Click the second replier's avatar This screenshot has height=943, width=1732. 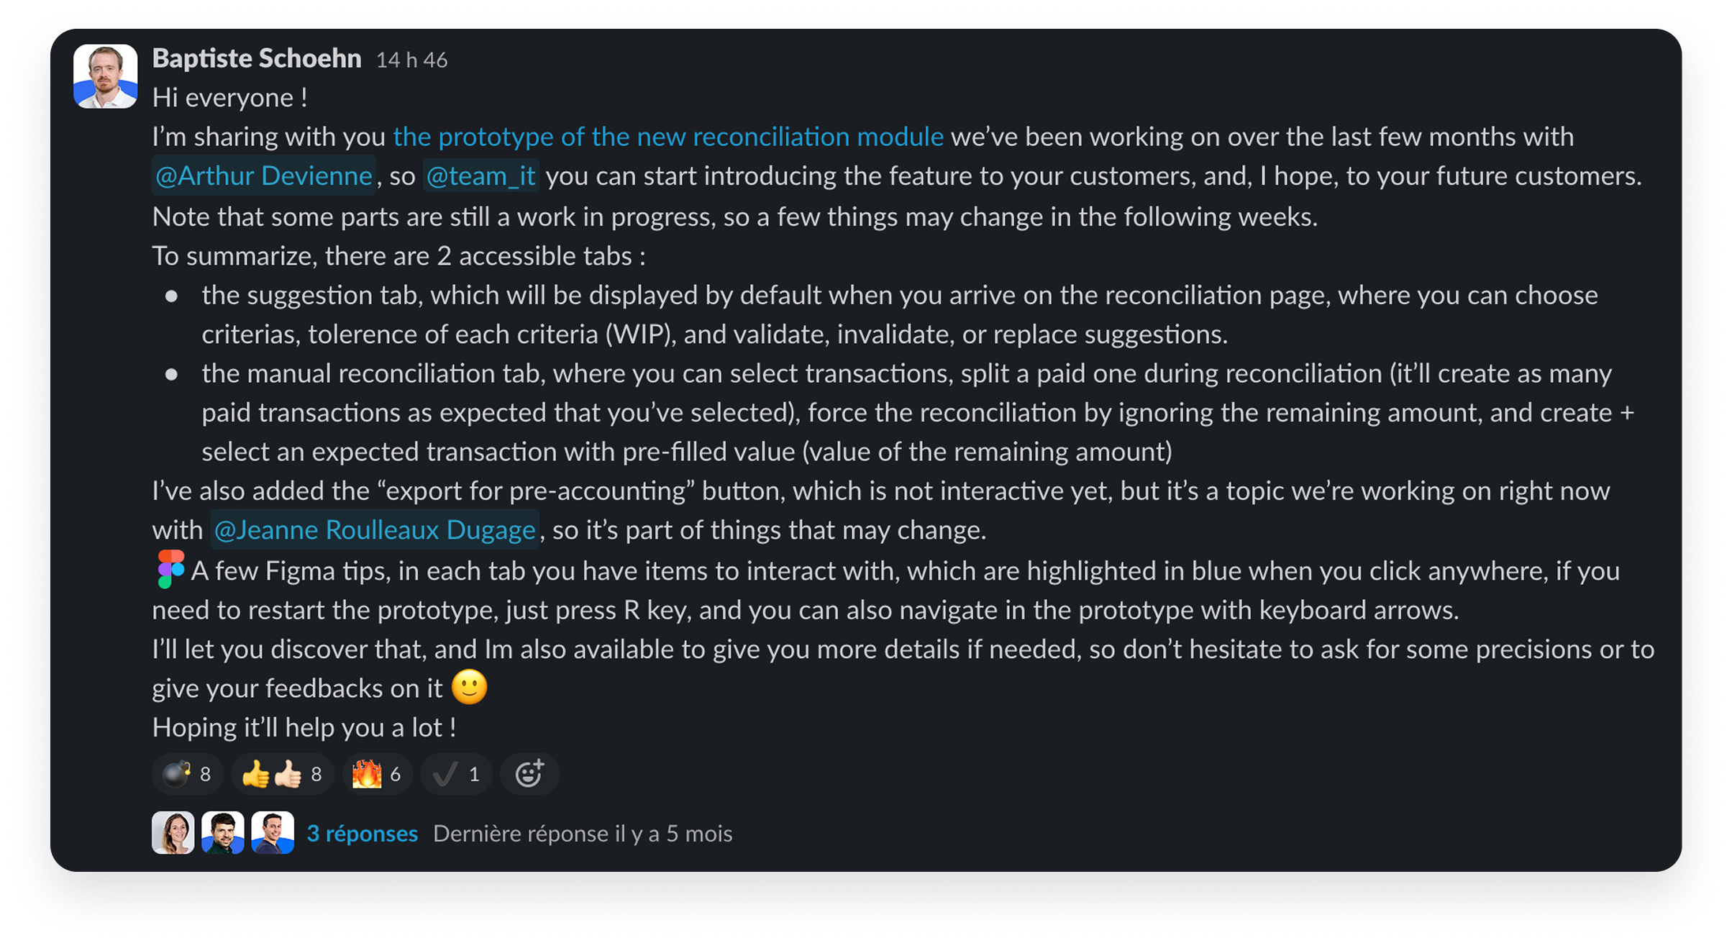(x=223, y=833)
